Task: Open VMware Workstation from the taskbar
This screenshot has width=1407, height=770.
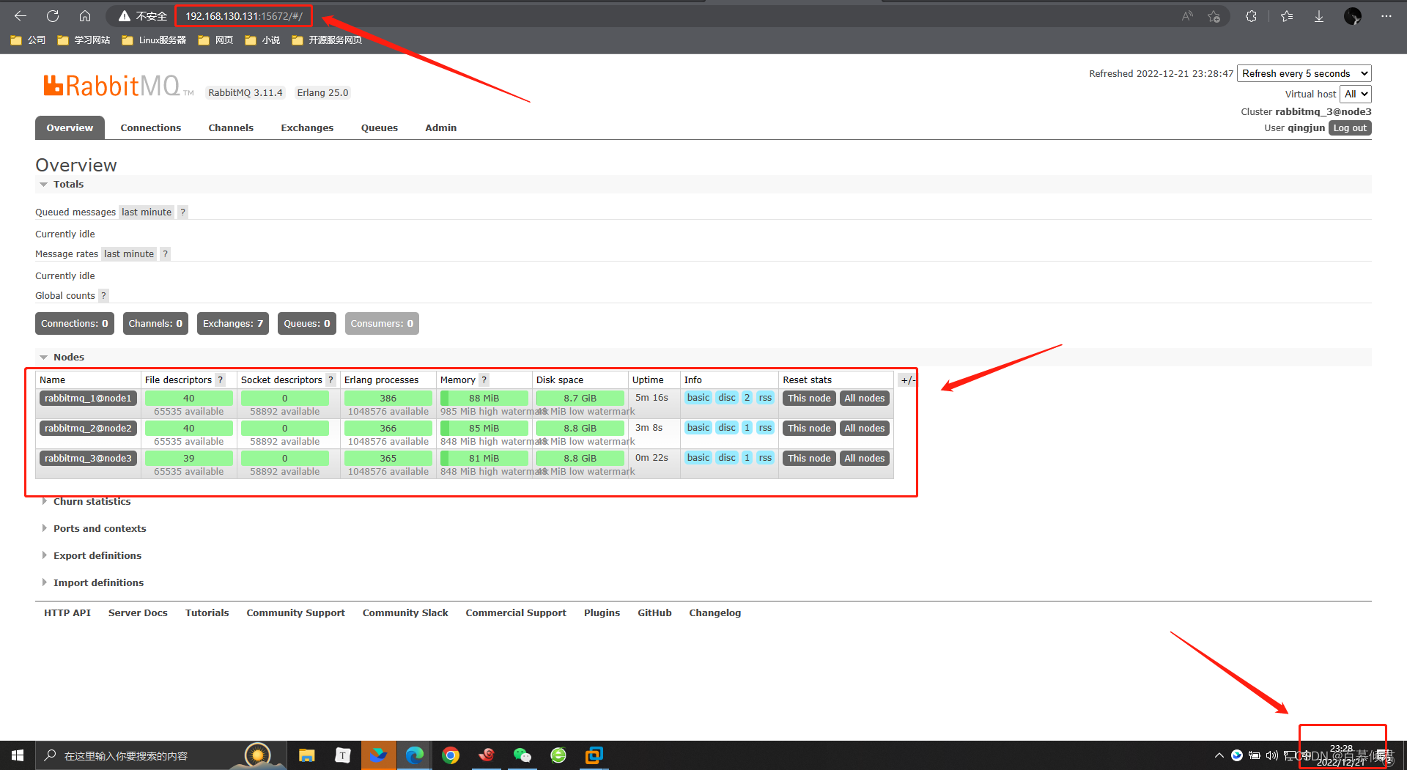Action: 594,755
